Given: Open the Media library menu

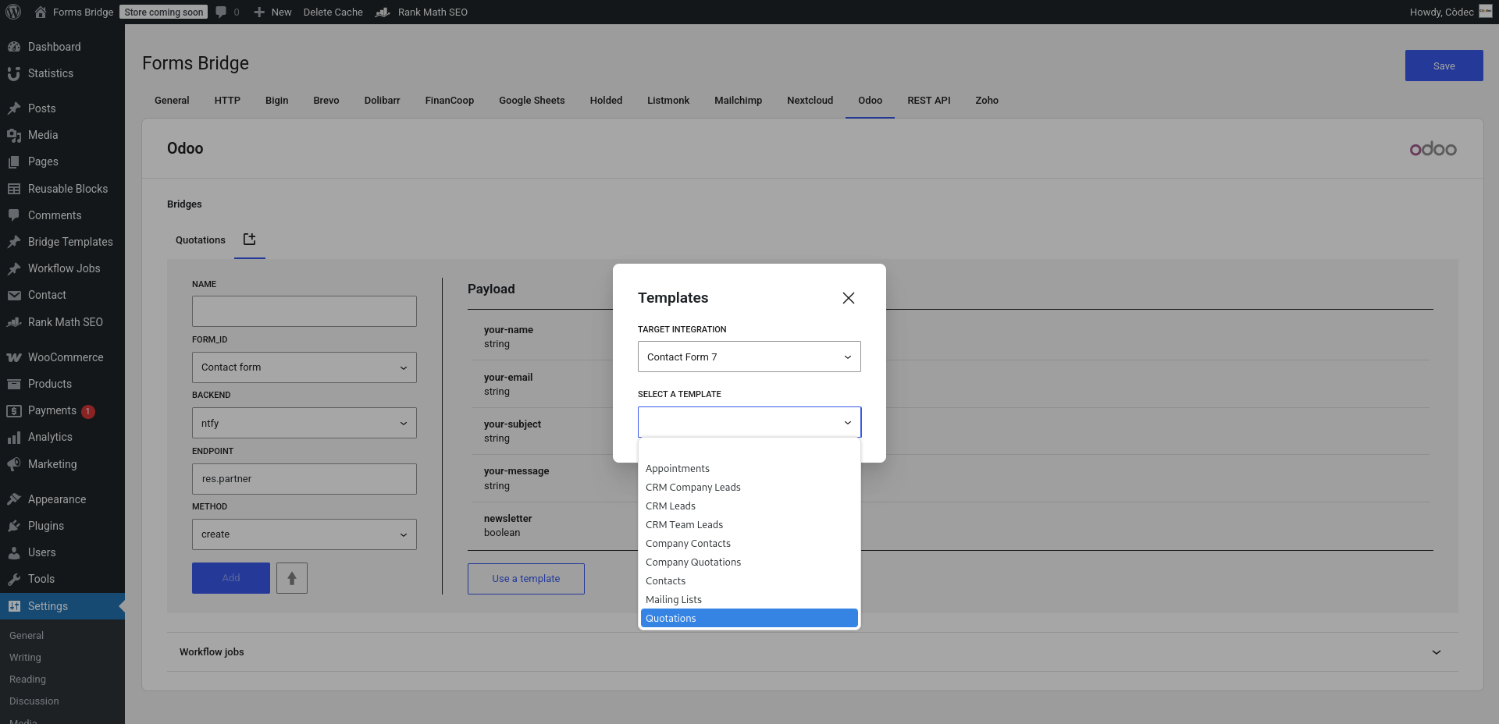Looking at the screenshot, I should click(62, 135).
